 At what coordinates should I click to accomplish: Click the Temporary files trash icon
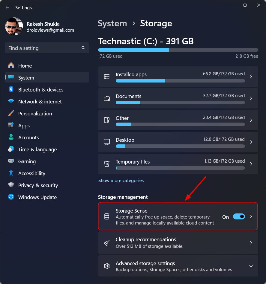pyautogui.click(x=107, y=164)
